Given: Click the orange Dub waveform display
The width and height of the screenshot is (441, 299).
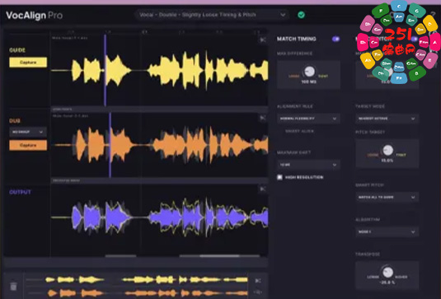Looking at the screenshot, I should click(159, 145).
